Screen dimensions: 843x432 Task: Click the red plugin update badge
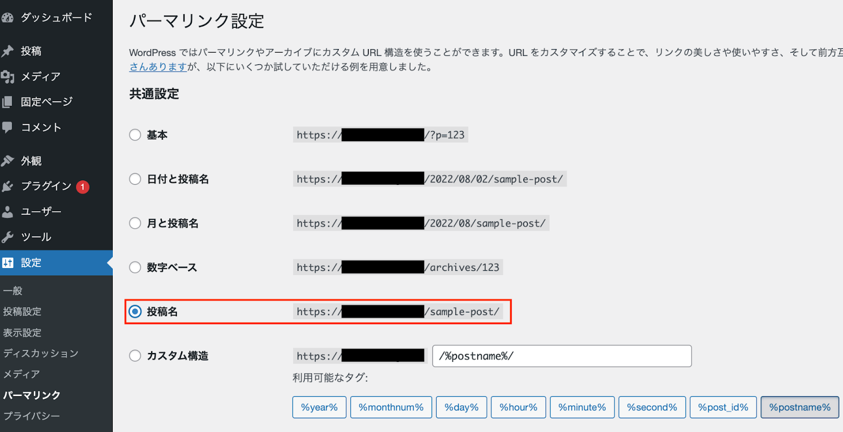tap(83, 186)
